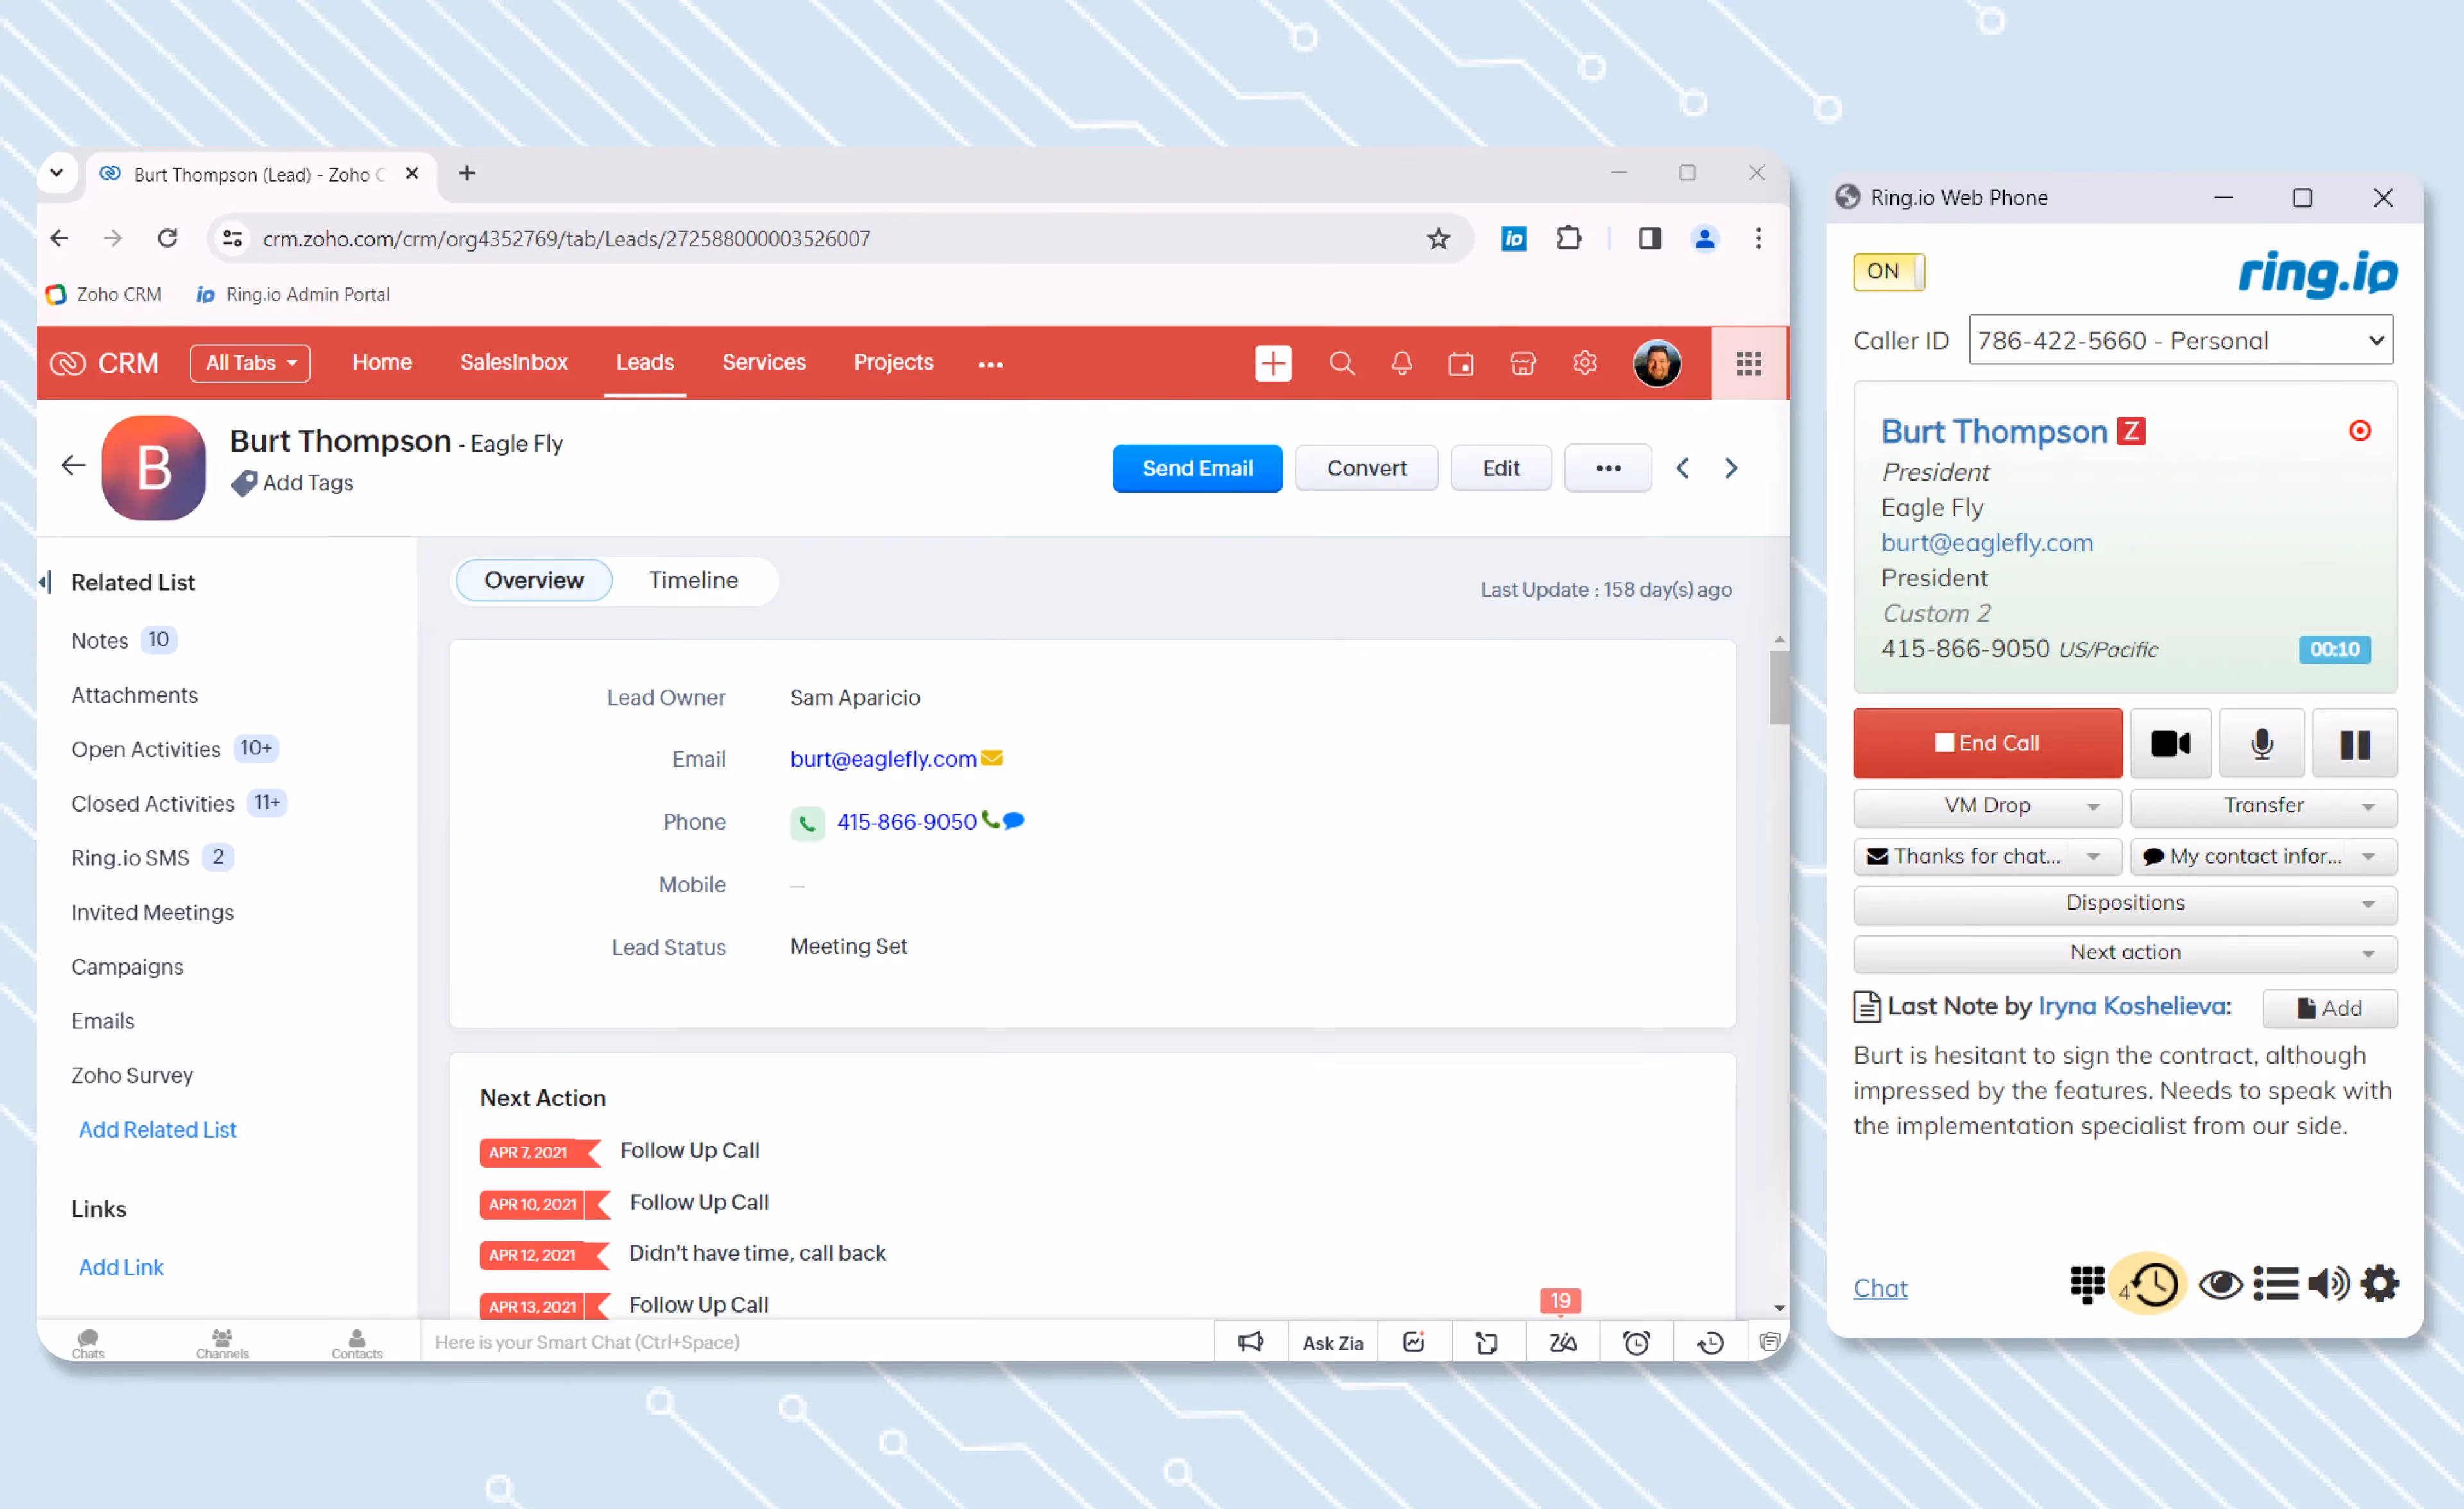
Task: Open the SalesInbox tab
Action: (513, 362)
